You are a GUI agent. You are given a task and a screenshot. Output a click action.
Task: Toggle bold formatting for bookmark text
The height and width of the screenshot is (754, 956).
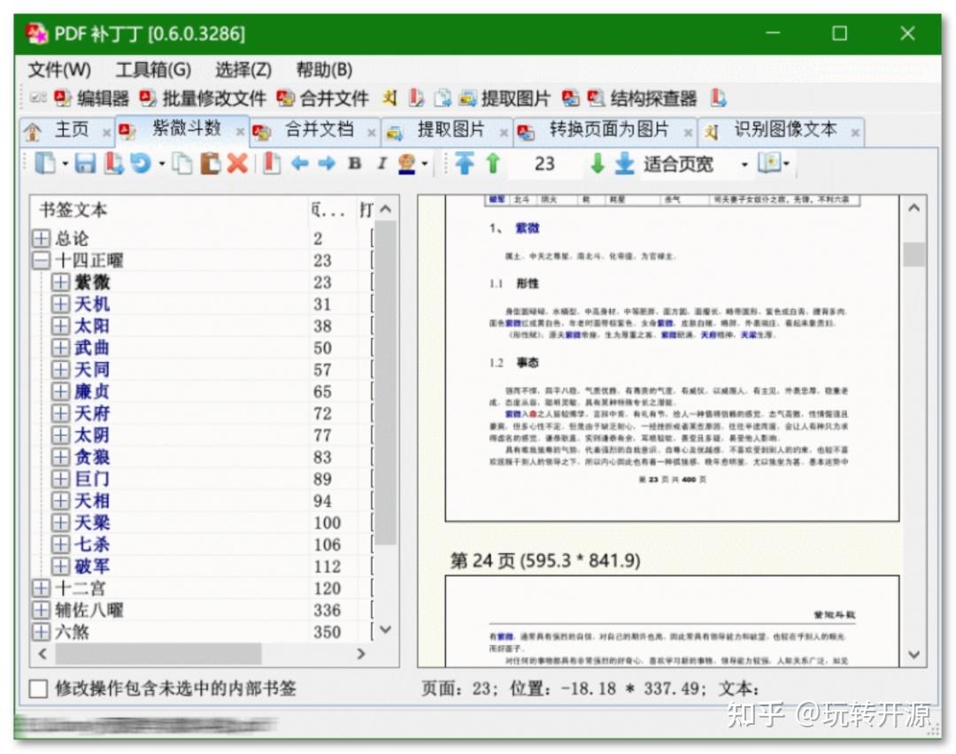click(354, 164)
